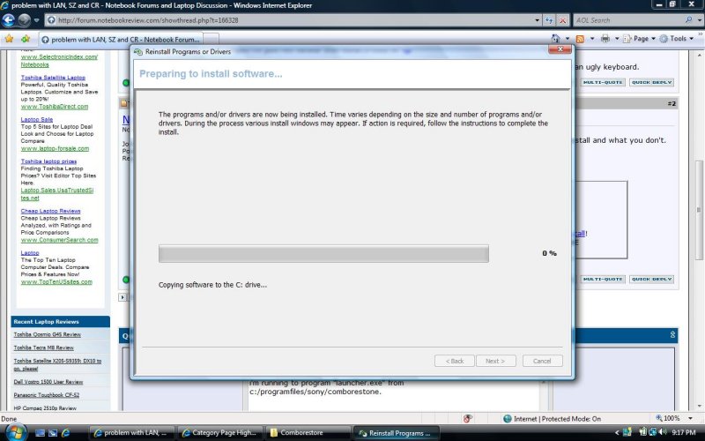Click the Print icon
This screenshot has height=441, width=705.
pyautogui.click(x=605, y=39)
